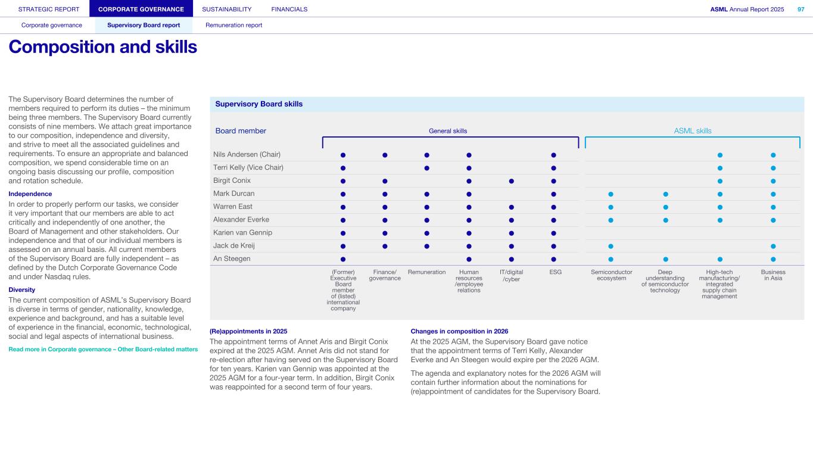Screen dimensions: 813x458
Task: Click the 'Board member' column header
Action: [241, 131]
